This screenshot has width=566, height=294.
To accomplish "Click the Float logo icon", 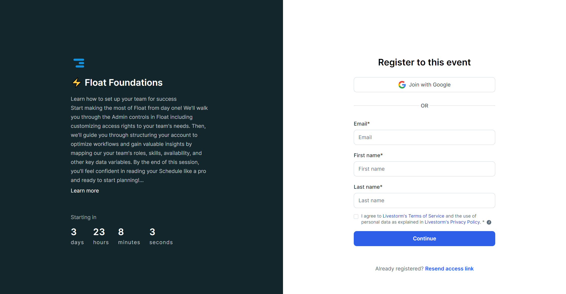I will (79, 63).
